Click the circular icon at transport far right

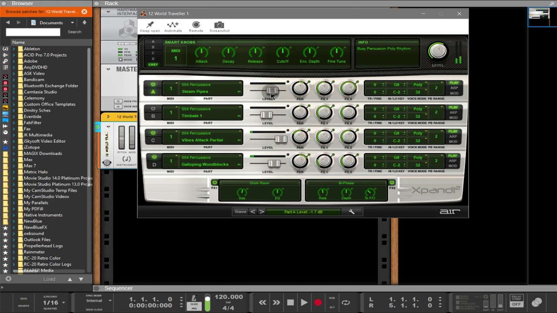537,302
